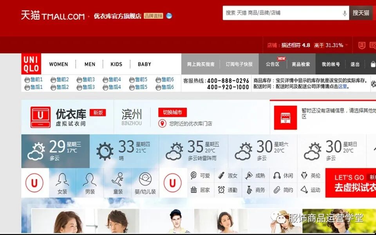Click the 切换城市 switch city button

[x=172, y=112]
